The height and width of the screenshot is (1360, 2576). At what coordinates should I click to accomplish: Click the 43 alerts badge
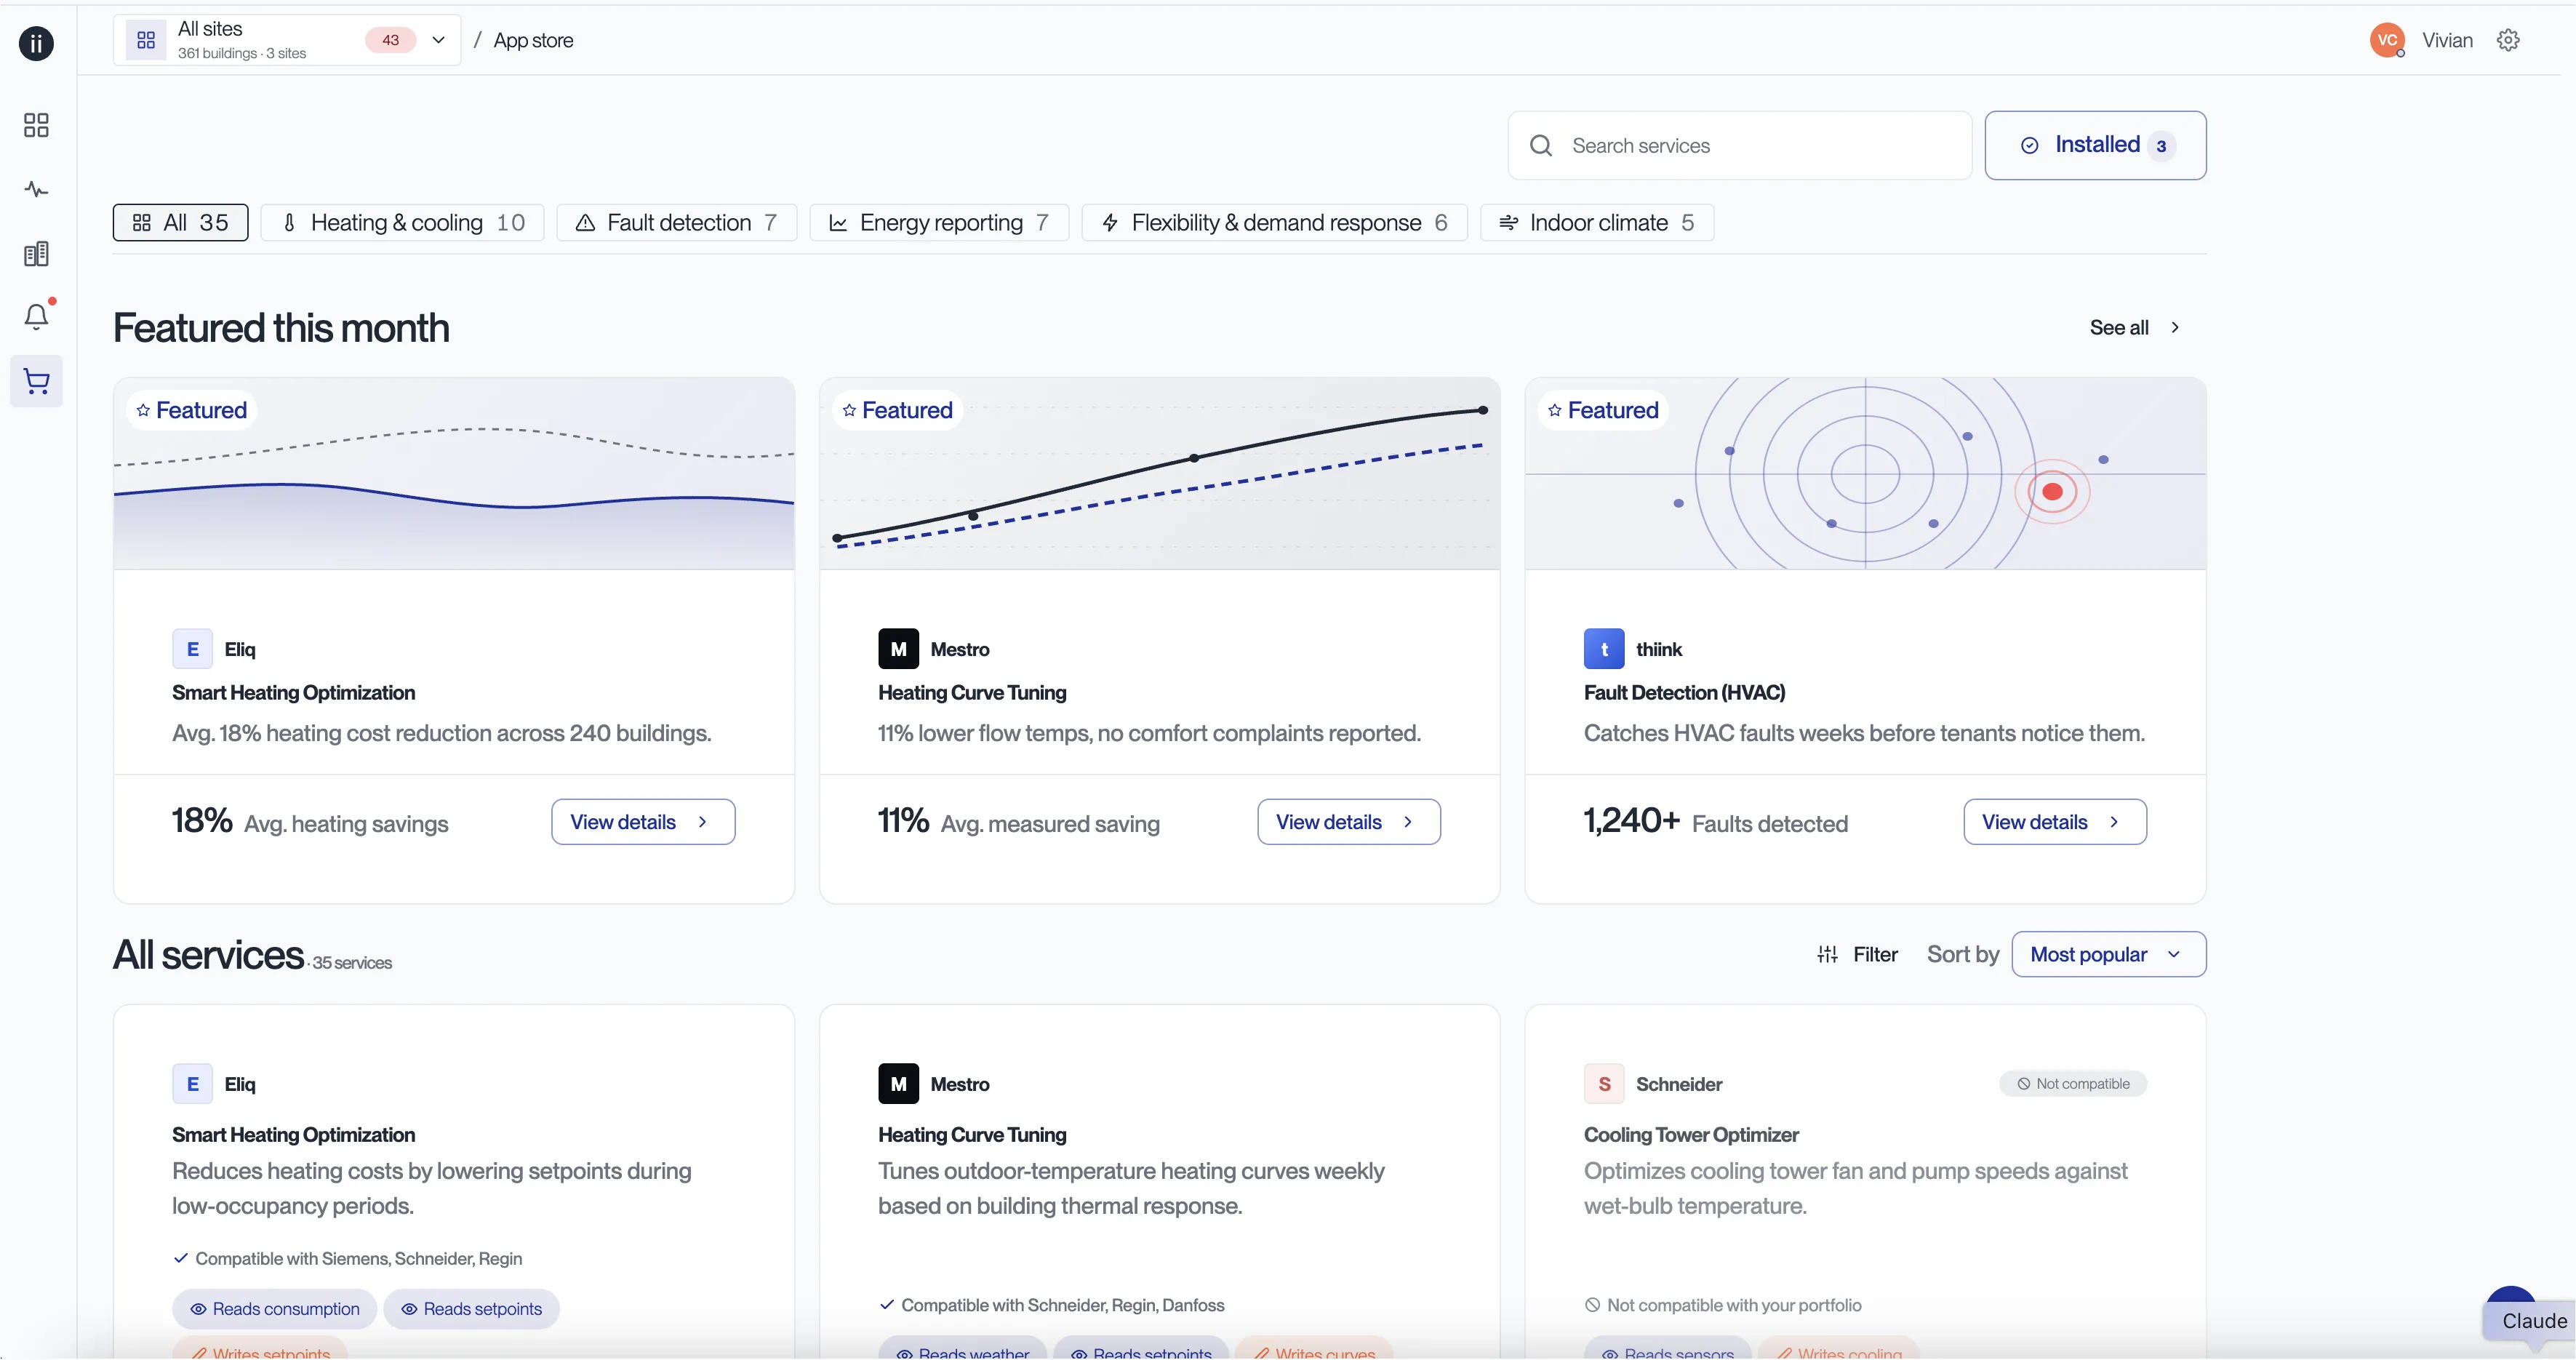[390, 40]
